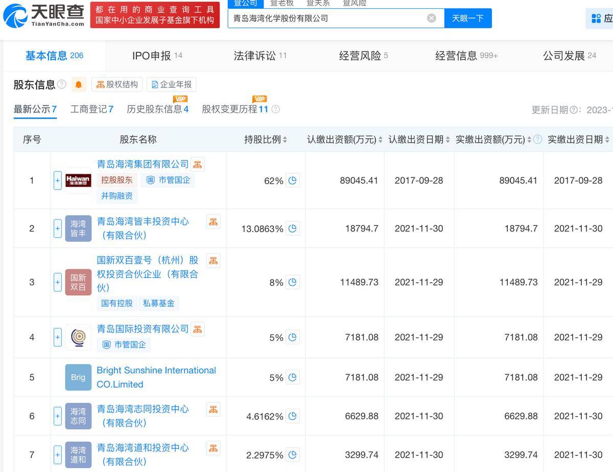Switch to 公司发展 tab

point(570,56)
